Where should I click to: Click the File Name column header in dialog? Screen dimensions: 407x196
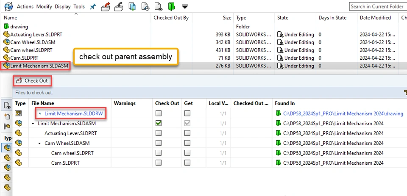[42, 103]
